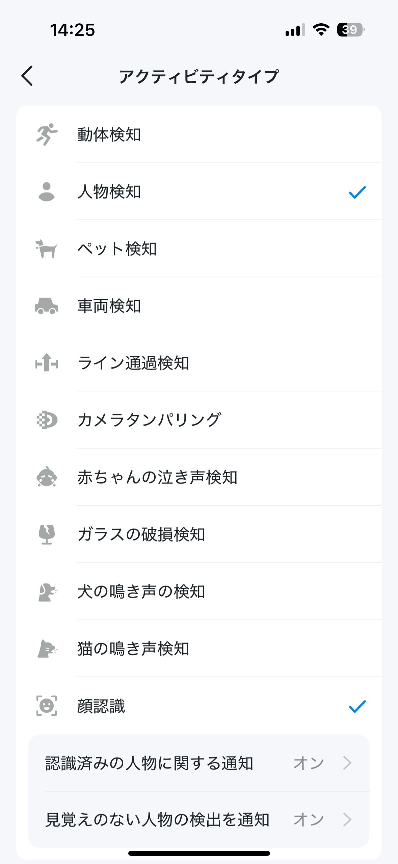This screenshot has width=398, height=864.
Task: Tap the running figure motion detection icon
Action: (x=47, y=135)
